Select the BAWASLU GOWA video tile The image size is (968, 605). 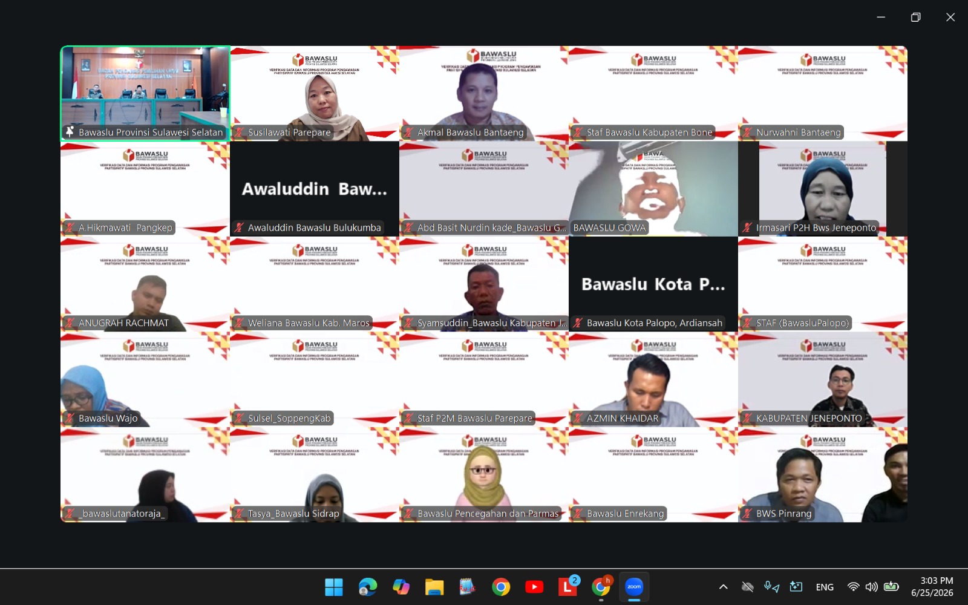click(x=653, y=189)
